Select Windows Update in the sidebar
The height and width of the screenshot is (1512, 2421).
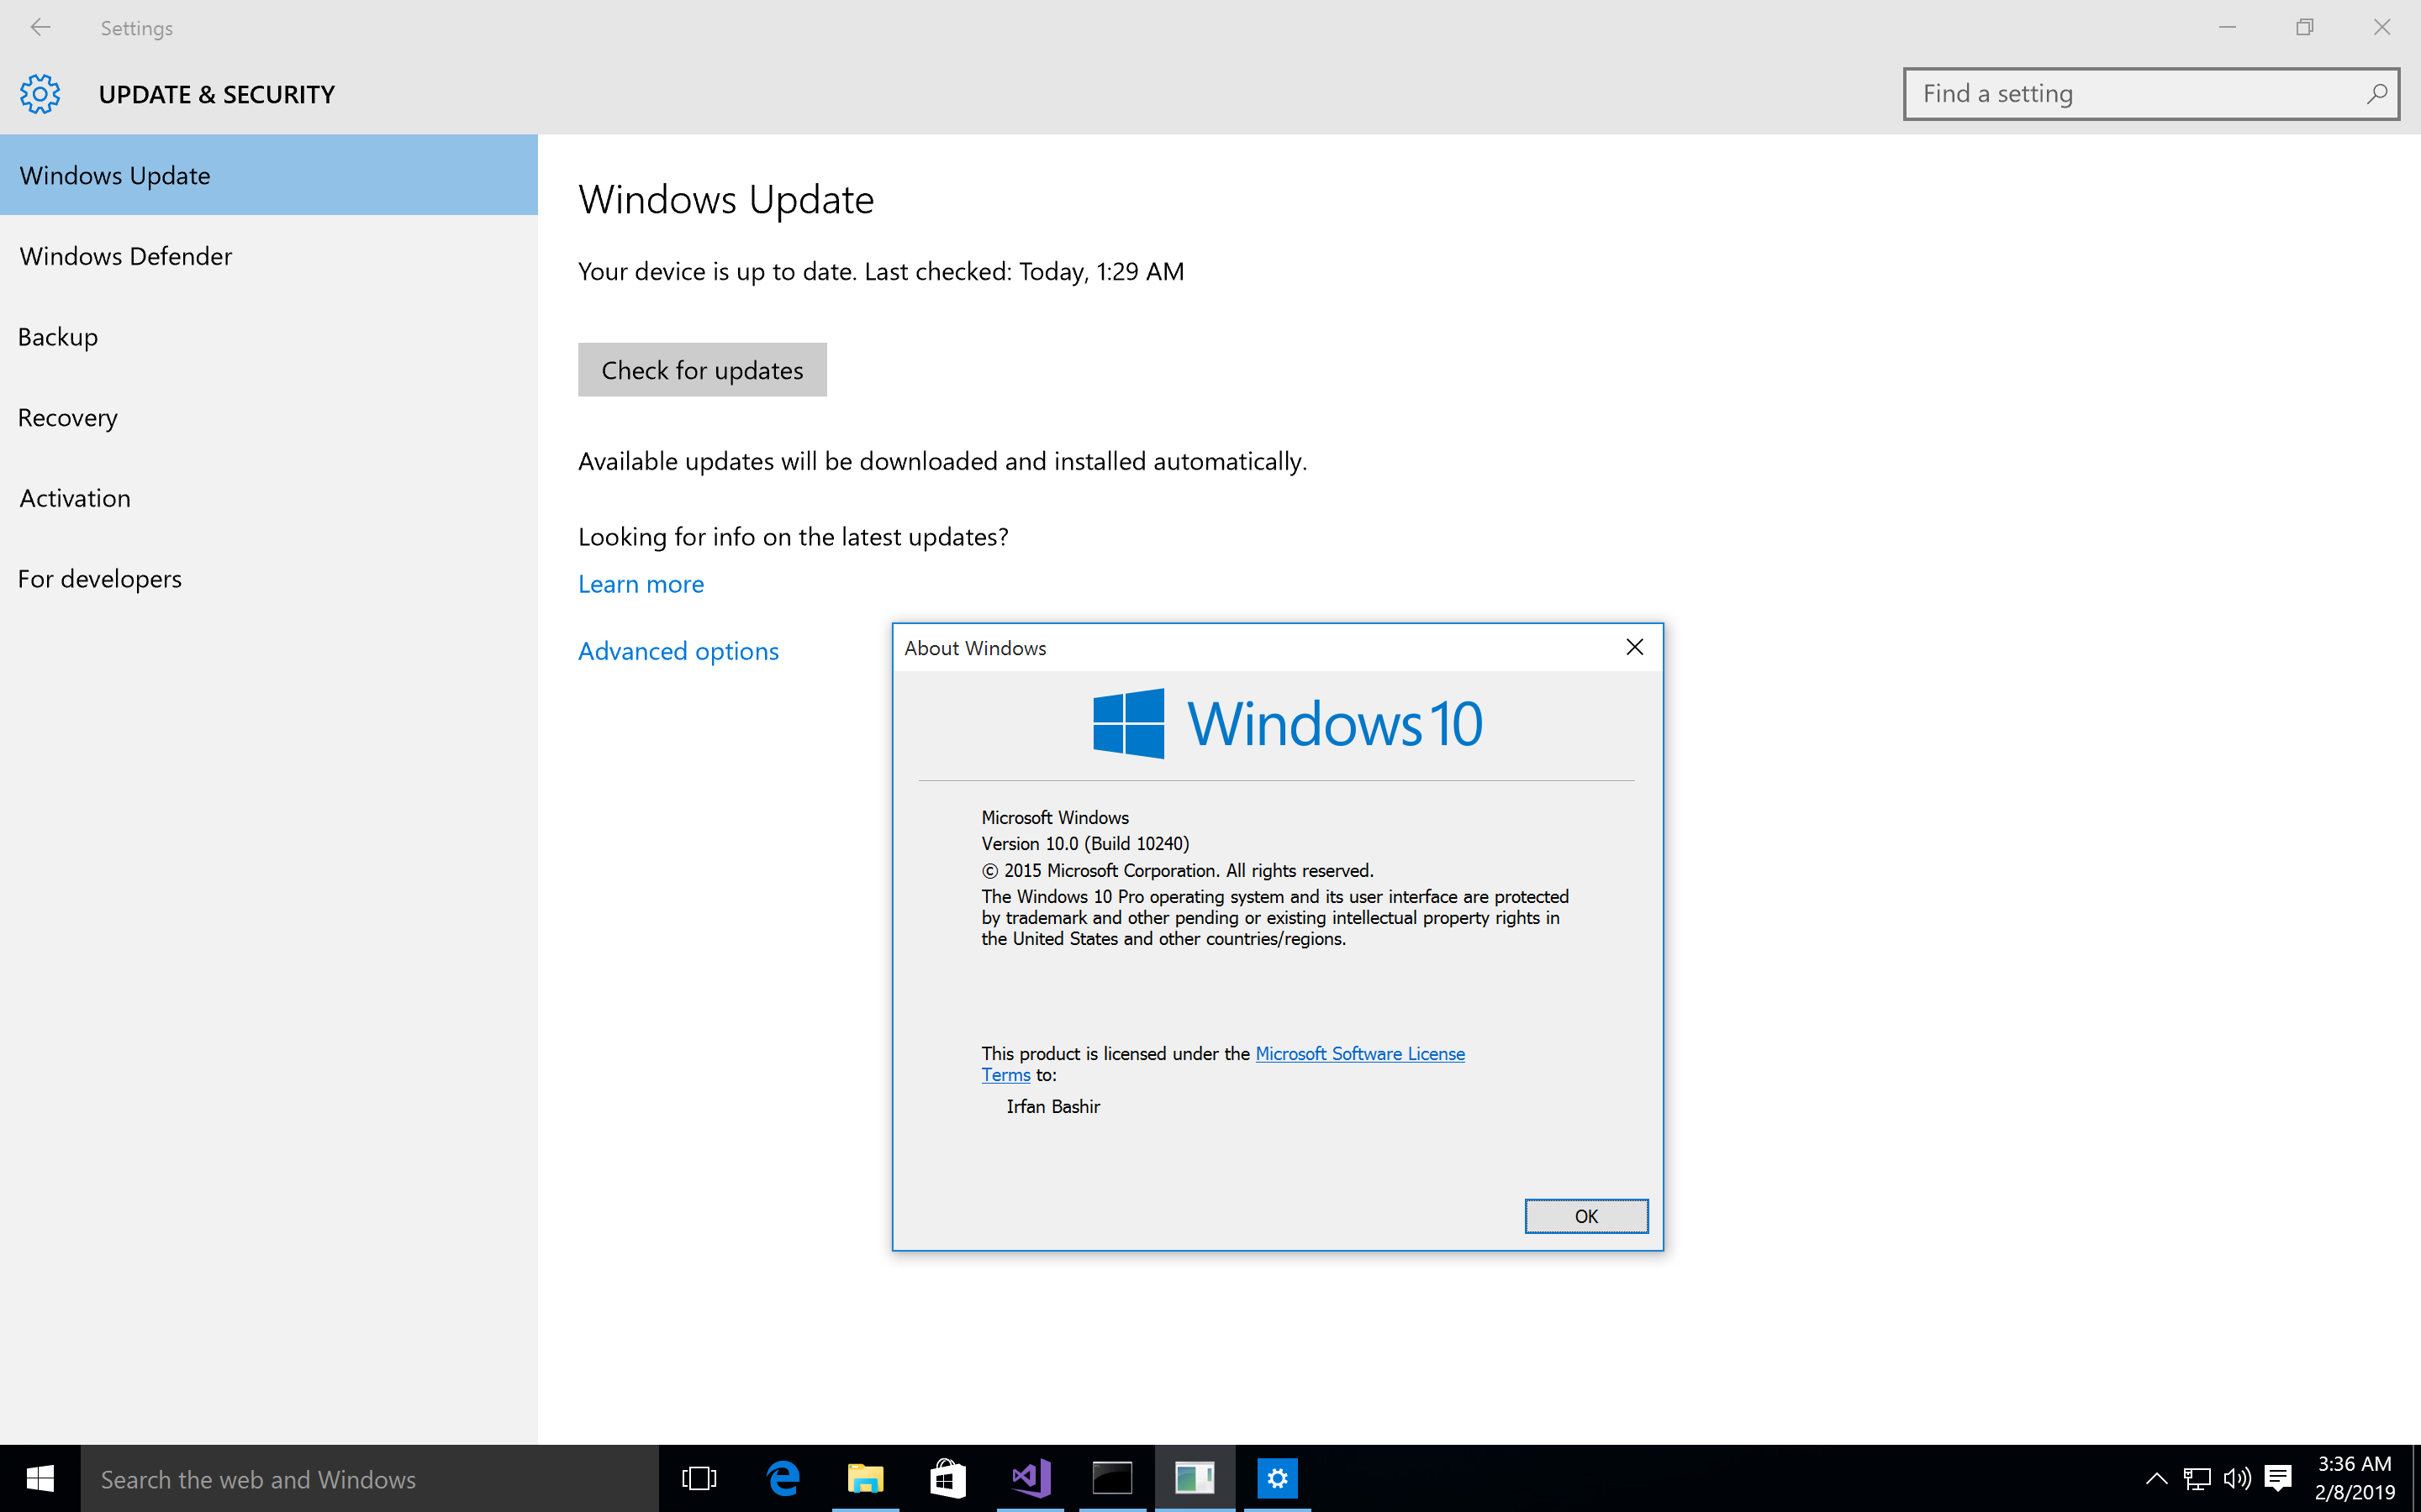coord(268,175)
